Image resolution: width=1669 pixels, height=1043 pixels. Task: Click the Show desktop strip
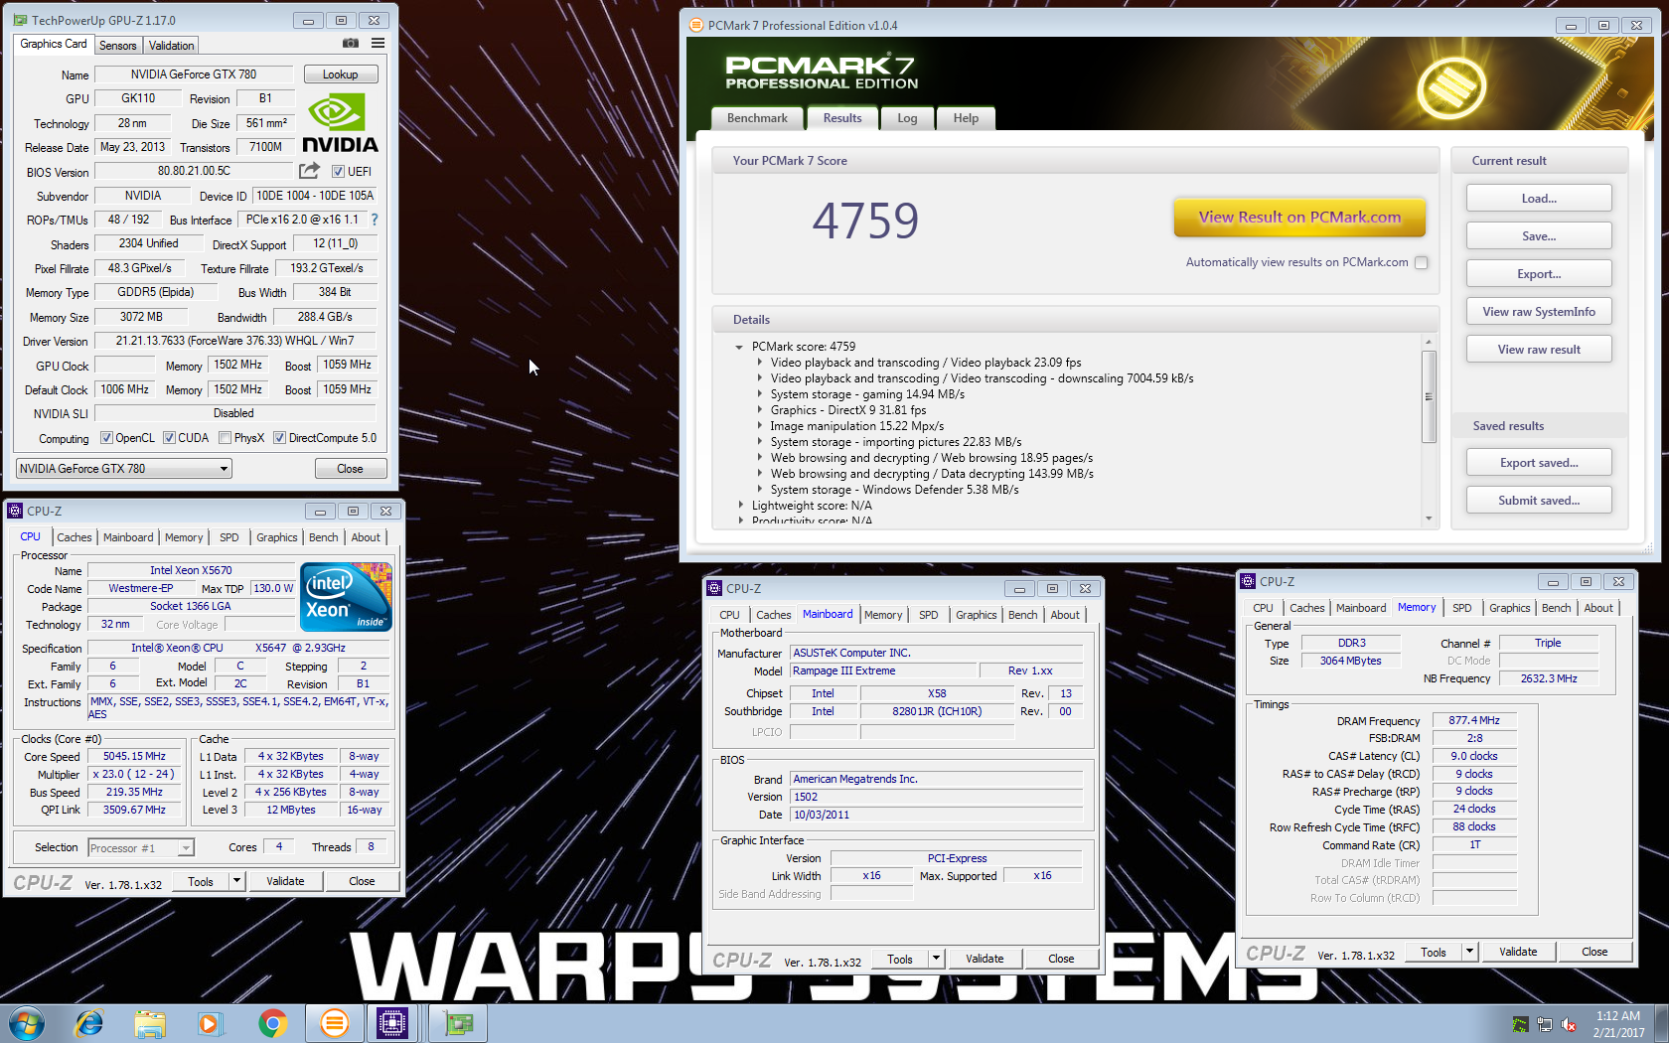(x=1662, y=1023)
